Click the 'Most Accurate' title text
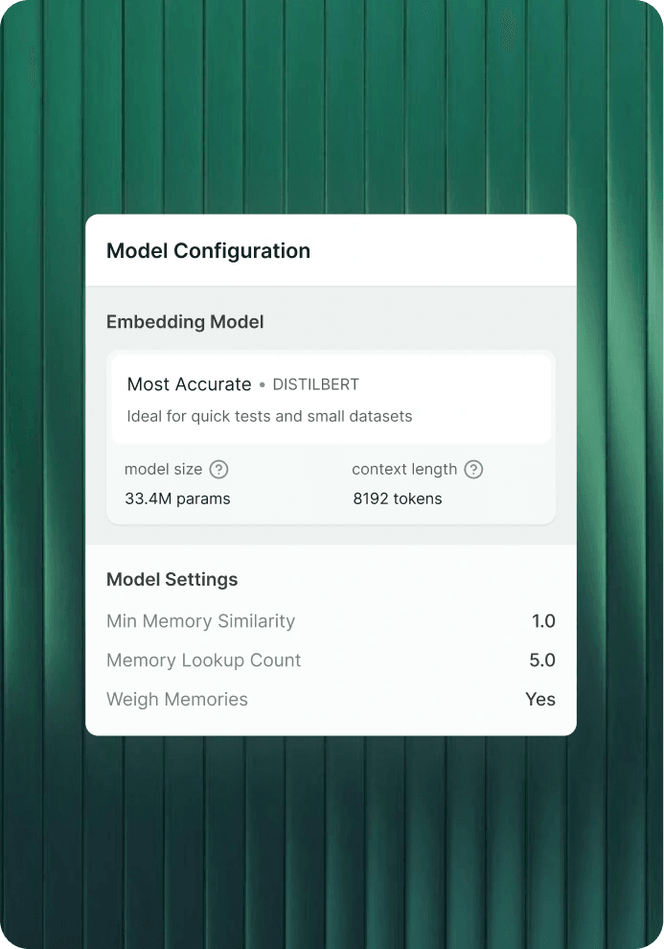Image resolution: width=664 pixels, height=949 pixels. [190, 384]
